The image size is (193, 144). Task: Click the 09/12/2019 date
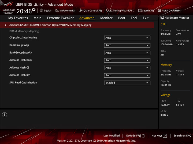click(x=9, y=10)
